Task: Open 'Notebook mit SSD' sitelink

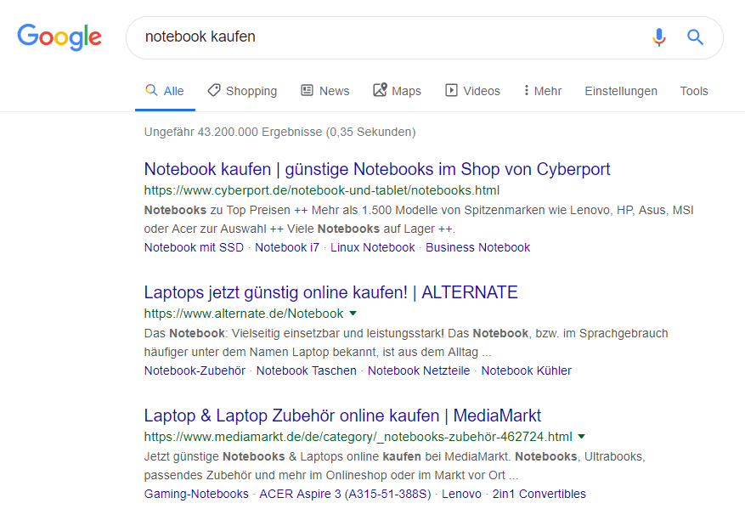Action: click(194, 247)
